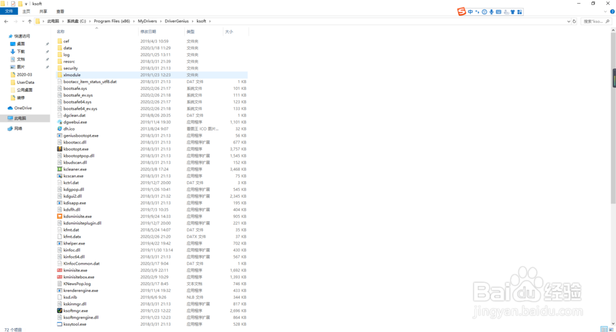Switch to details view in status bar
Image resolution: width=616 pixels, height=332 pixels.
pyautogui.click(x=604, y=330)
